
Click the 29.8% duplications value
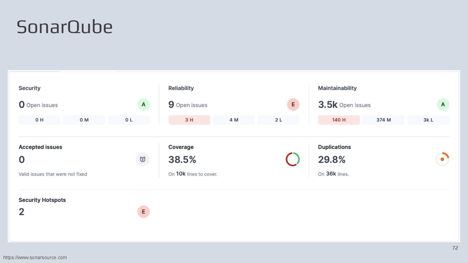point(331,159)
